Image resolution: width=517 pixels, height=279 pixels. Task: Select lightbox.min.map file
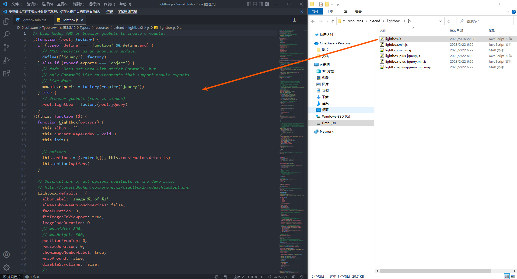(399, 50)
